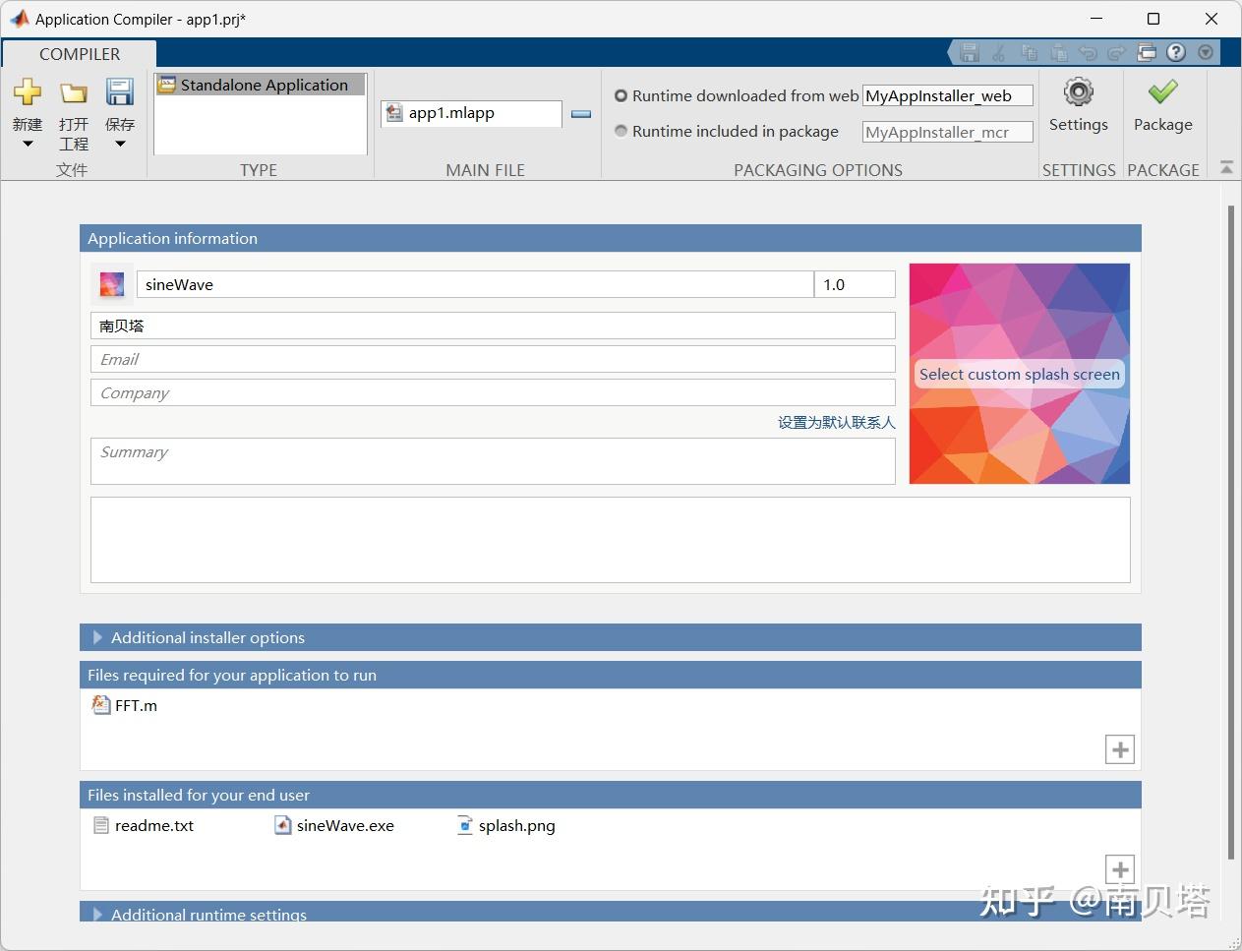The height and width of the screenshot is (951, 1242).
Task: Click the 设置为默认联系人 link
Action: click(836, 422)
